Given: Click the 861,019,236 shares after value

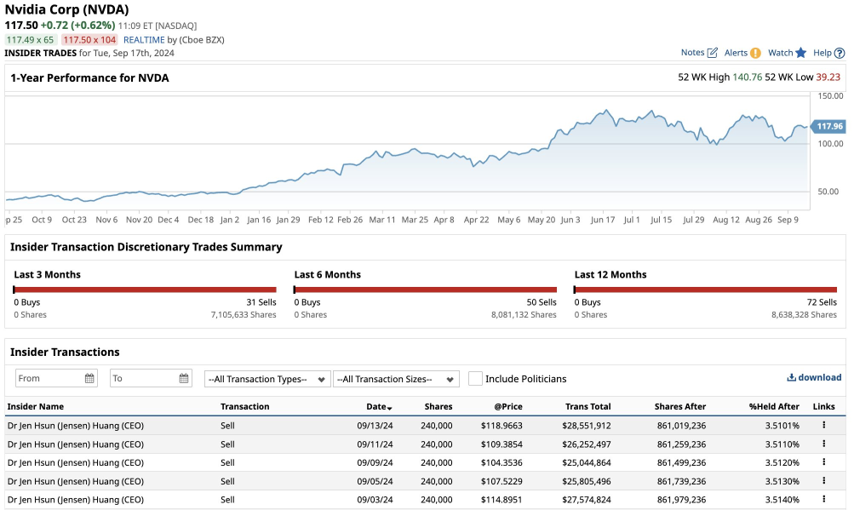Looking at the screenshot, I should [681, 426].
